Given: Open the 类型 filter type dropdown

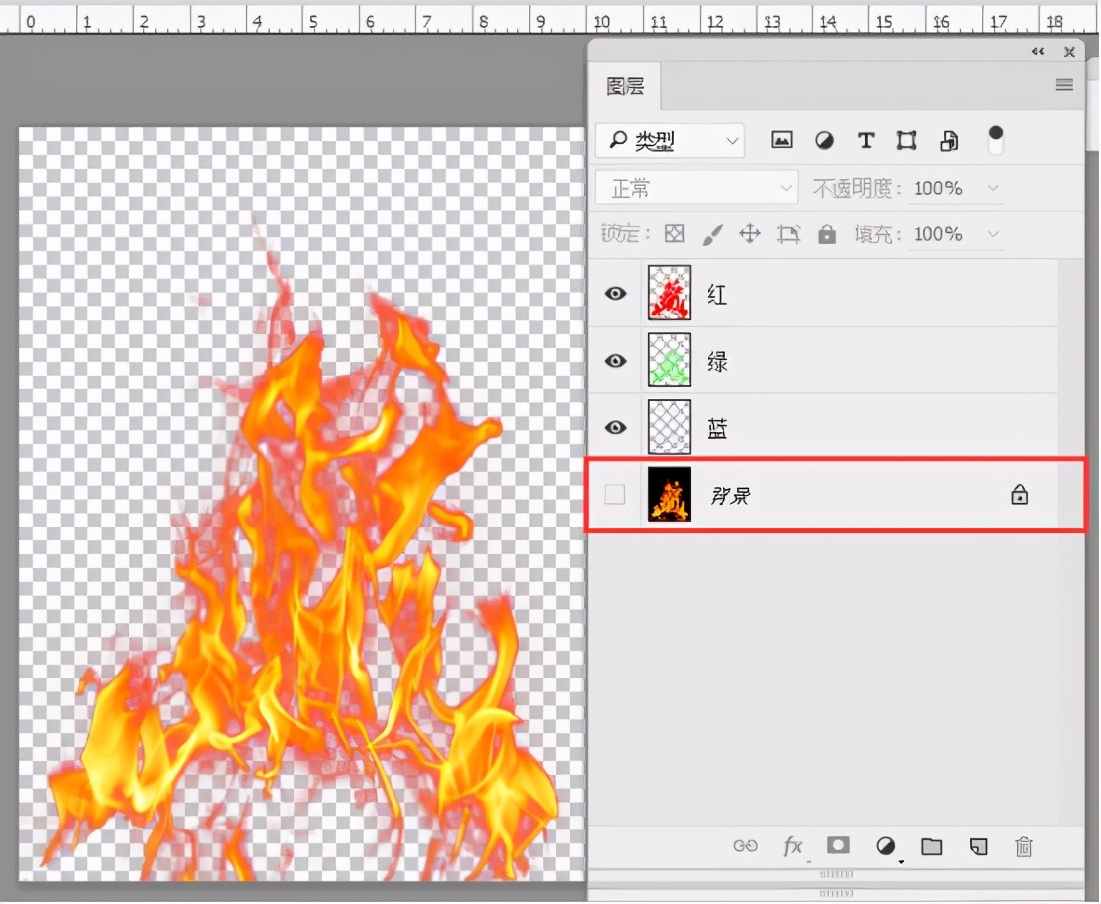Looking at the screenshot, I should 670,141.
